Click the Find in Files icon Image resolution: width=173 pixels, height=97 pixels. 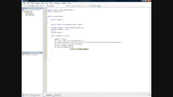(68, 6)
